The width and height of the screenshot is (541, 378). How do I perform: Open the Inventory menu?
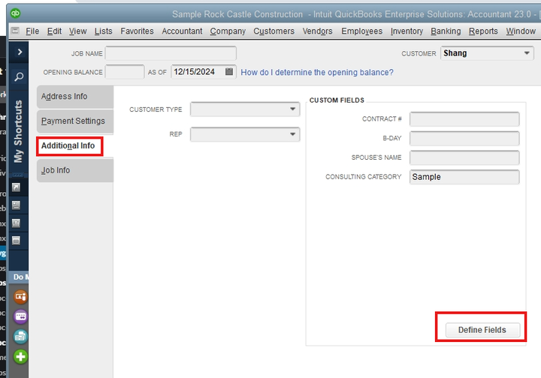[407, 31]
